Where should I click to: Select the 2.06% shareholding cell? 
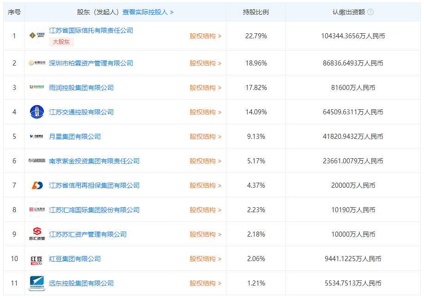[x=256, y=259]
